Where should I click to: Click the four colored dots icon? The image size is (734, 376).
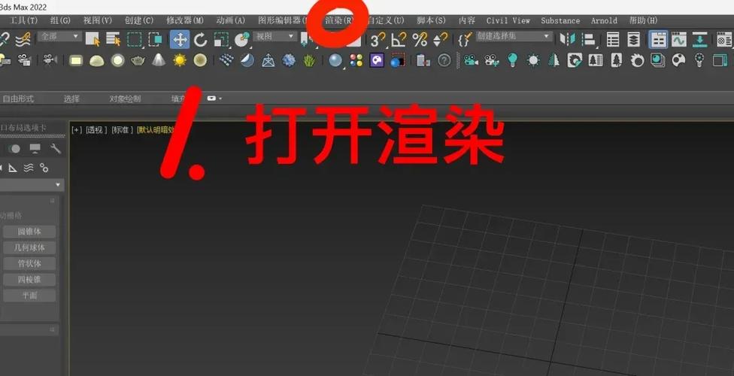[x=356, y=60]
